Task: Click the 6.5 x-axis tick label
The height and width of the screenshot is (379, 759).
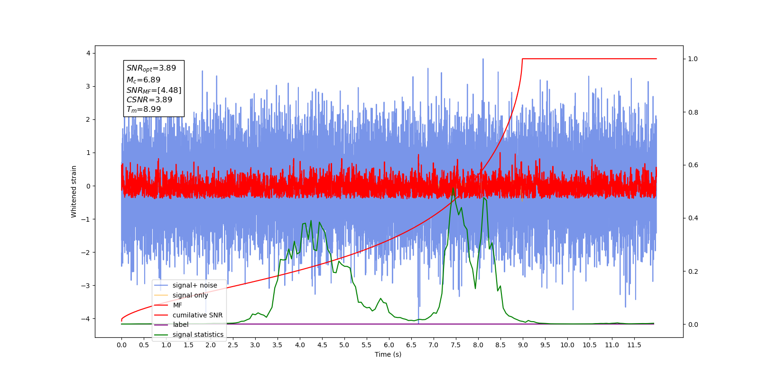Action: click(411, 345)
